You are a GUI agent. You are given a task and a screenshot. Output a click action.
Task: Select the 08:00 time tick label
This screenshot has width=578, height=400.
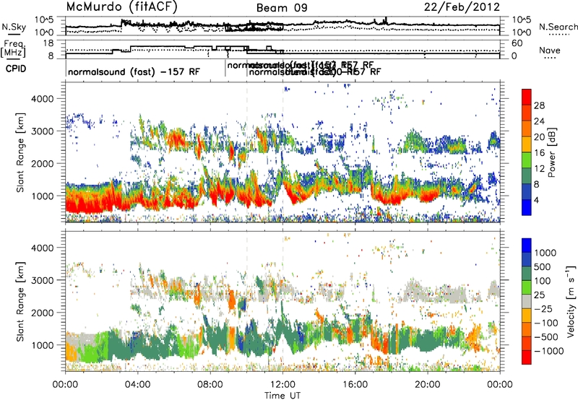(x=210, y=385)
